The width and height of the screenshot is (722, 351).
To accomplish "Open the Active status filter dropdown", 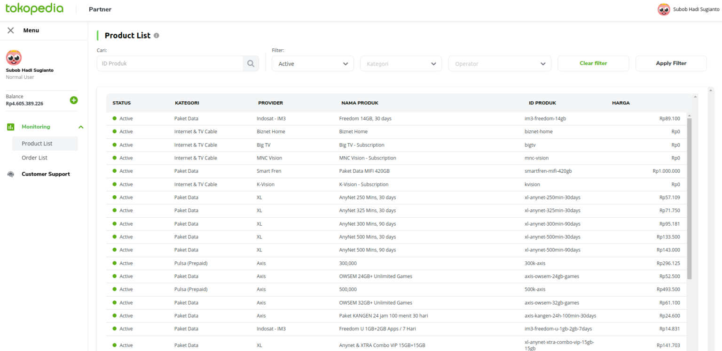I will (313, 64).
